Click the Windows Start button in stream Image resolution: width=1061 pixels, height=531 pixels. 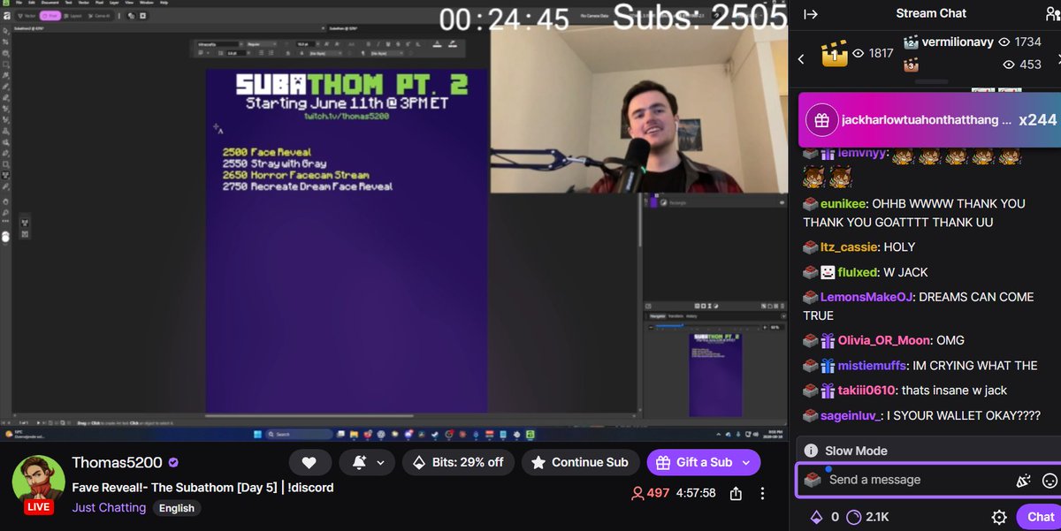[x=259, y=434]
